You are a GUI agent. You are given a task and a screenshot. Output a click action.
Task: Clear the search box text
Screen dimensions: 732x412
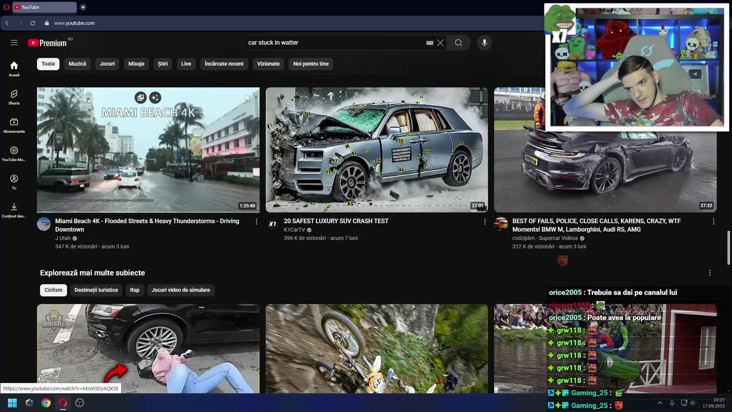pyautogui.click(x=440, y=43)
